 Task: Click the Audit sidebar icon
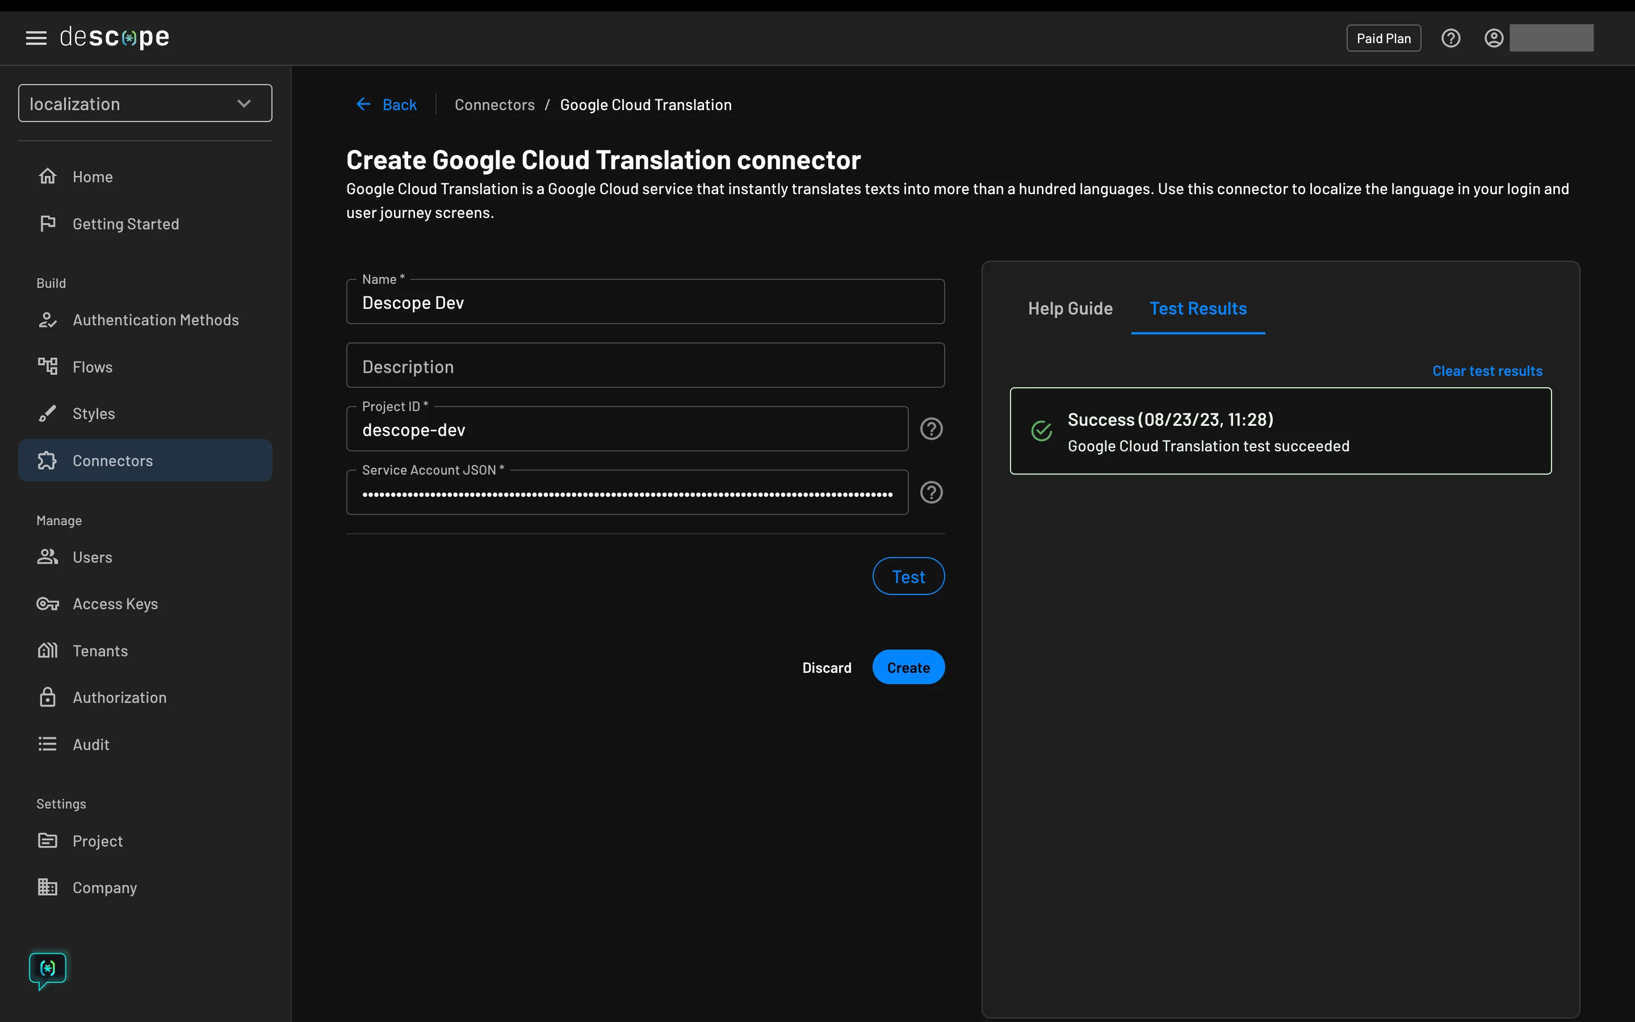[x=47, y=744]
